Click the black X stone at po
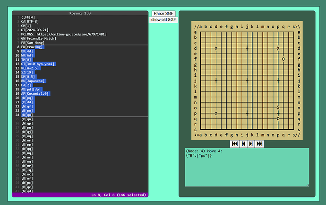The width and height of the screenshot is (326, 205). click(278, 108)
